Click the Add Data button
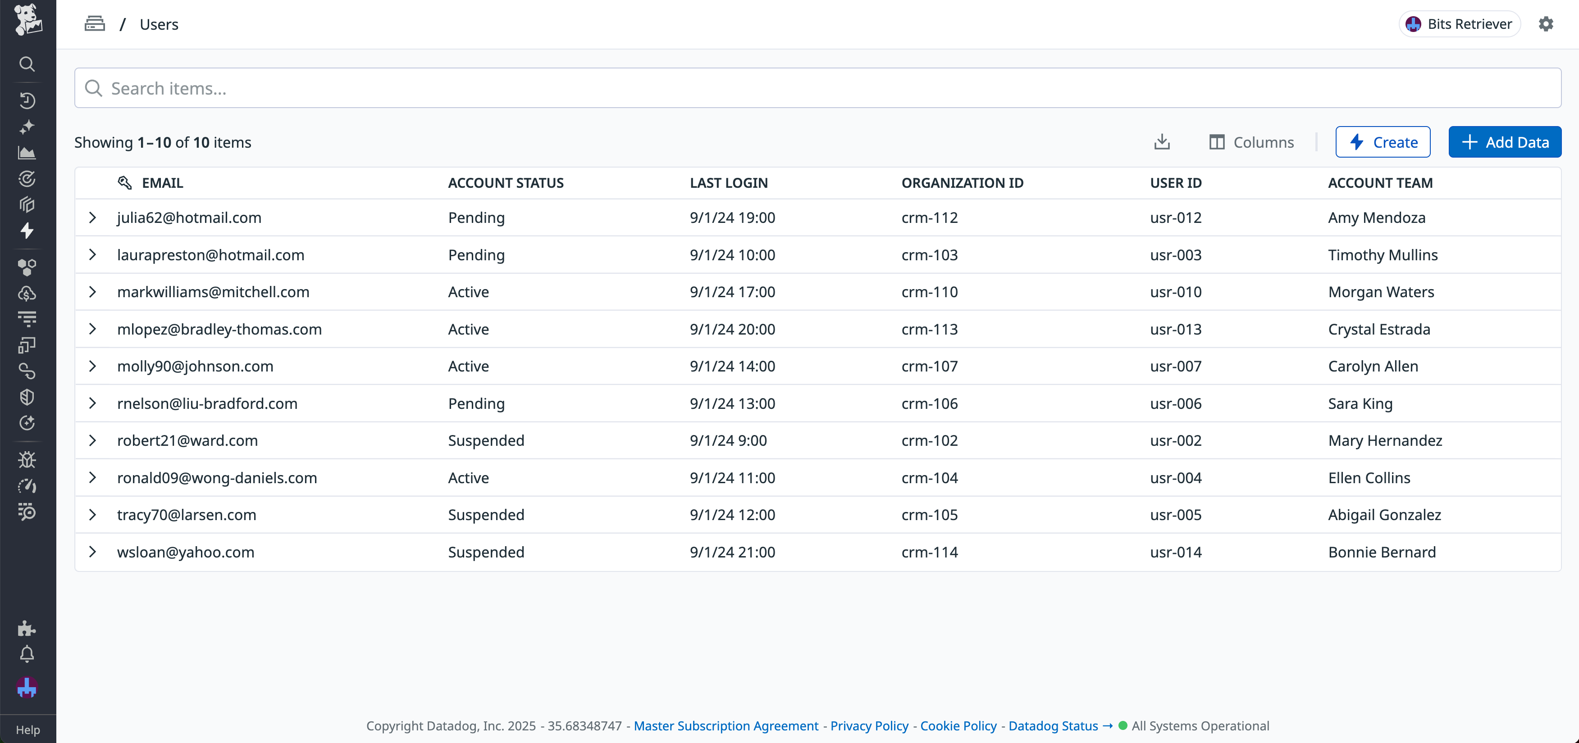 (1505, 141)
